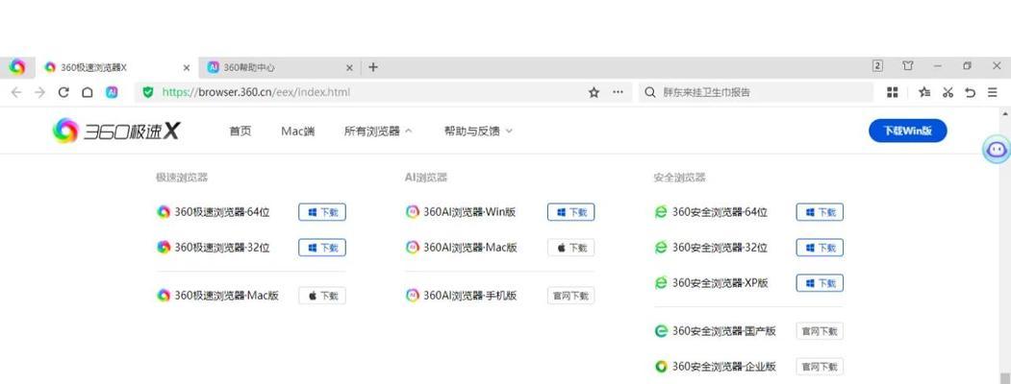Click the 360极速浏览器-32位 link text
1011x384 pixels.
[x=222, y=248]
